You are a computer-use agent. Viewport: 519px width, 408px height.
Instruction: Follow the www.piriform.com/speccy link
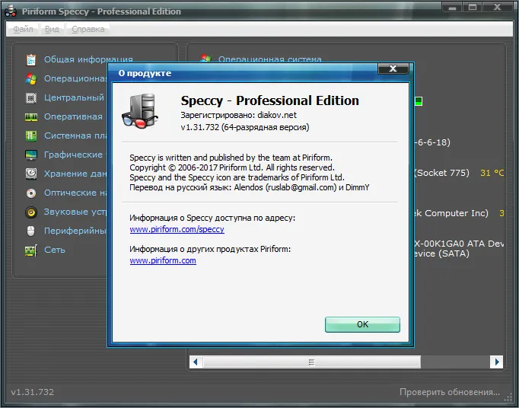coord(177,229)
